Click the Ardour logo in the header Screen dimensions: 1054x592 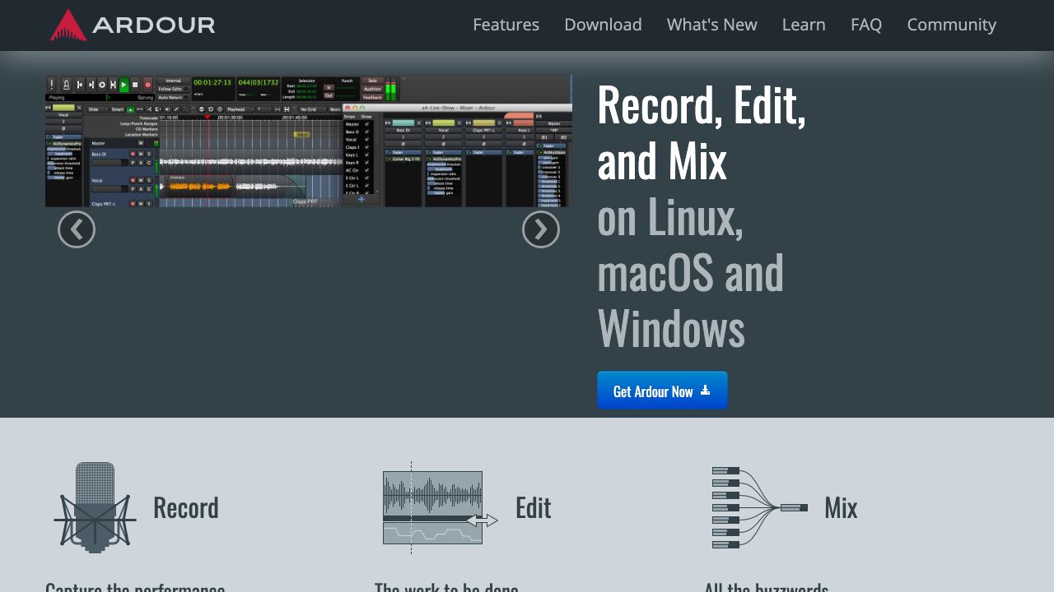point(132,25)
